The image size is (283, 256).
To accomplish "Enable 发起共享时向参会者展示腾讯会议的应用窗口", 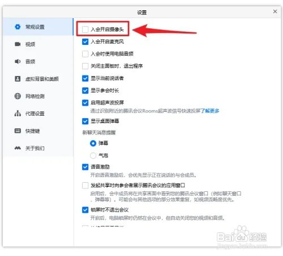I will pyautogui.click(x=85, y=185).
